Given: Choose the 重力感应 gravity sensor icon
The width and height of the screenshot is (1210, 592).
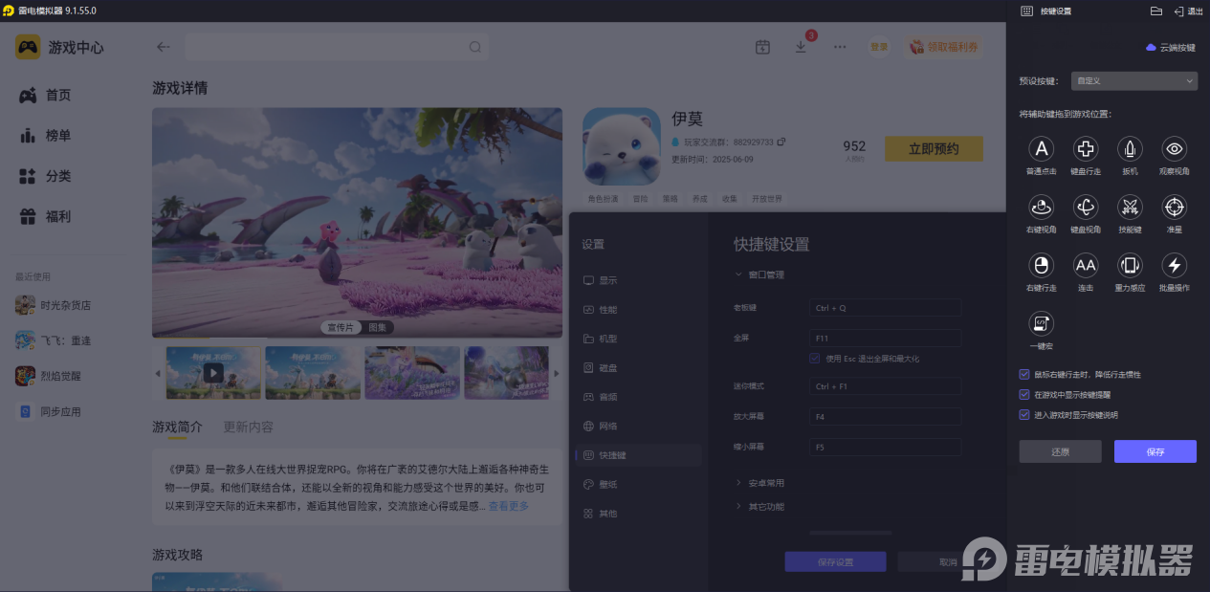Looking at the screenshot, I should click(x=1130, y=268).
